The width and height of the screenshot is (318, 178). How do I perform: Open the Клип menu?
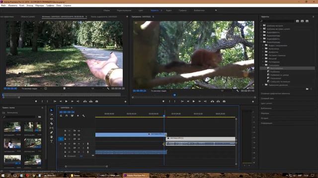22,5
